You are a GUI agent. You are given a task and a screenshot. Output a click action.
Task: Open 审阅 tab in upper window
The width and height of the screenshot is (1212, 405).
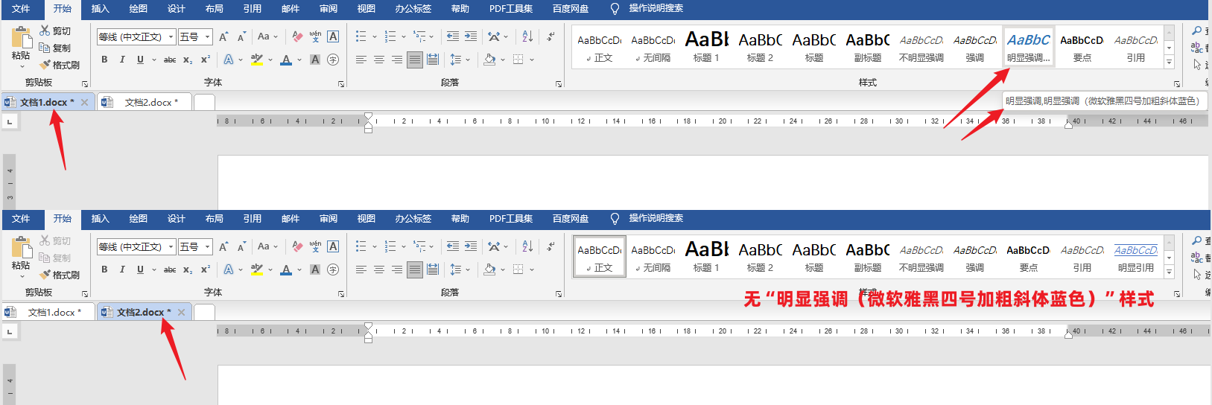[328, 9]
